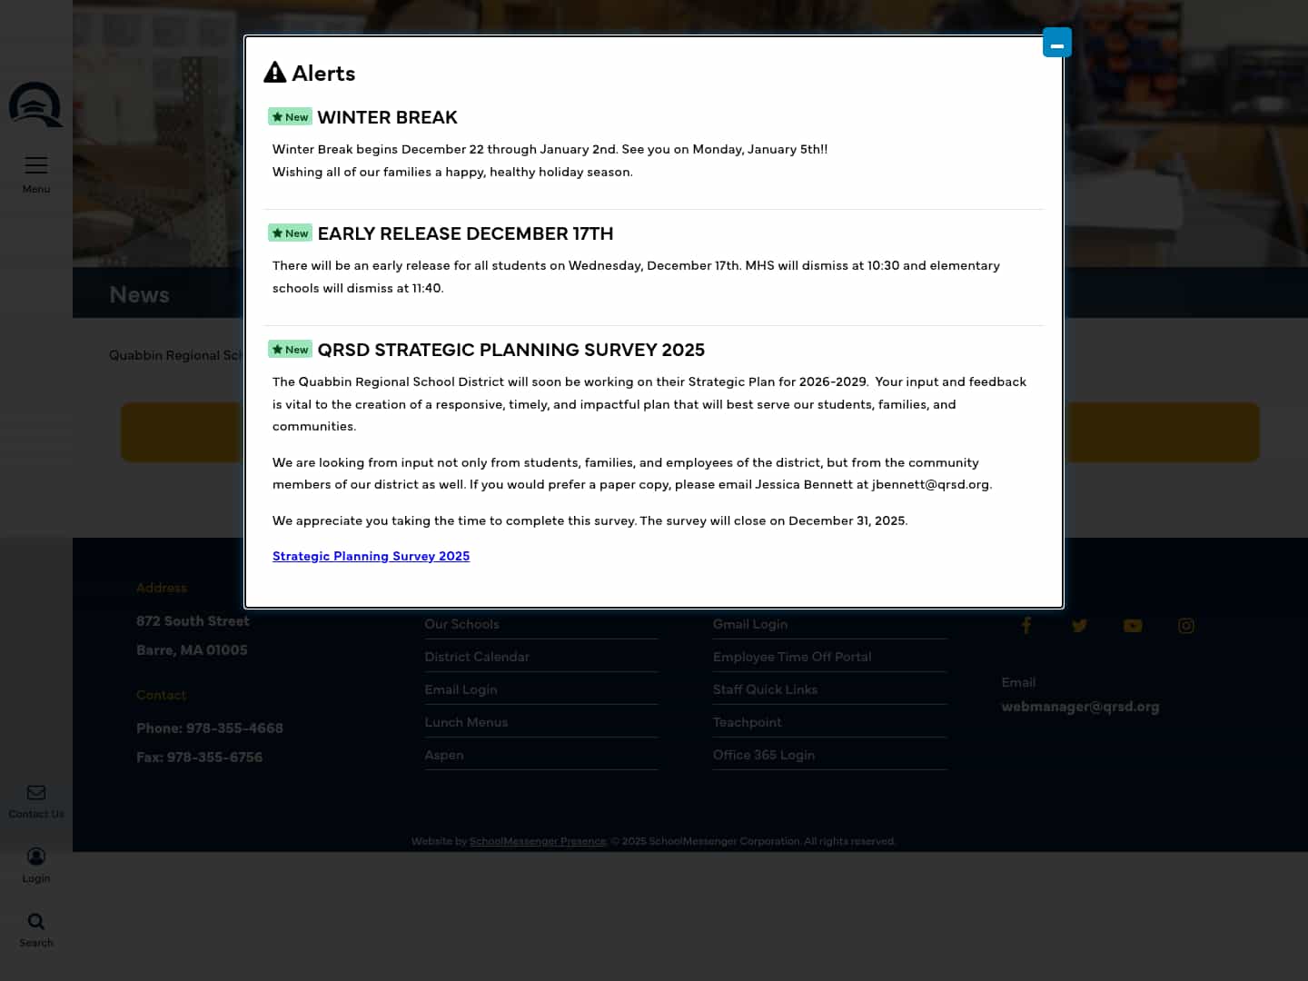1308x981 pixels.
Task: Open the Employee Time Off Portal
Action: point(792,656)
